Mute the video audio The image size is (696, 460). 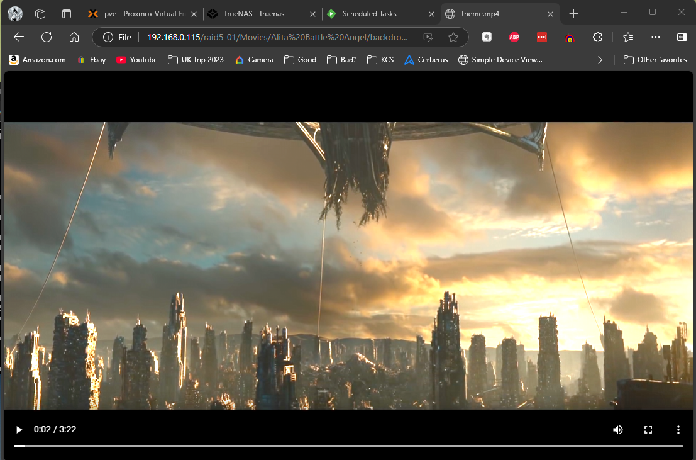point(618,429)
